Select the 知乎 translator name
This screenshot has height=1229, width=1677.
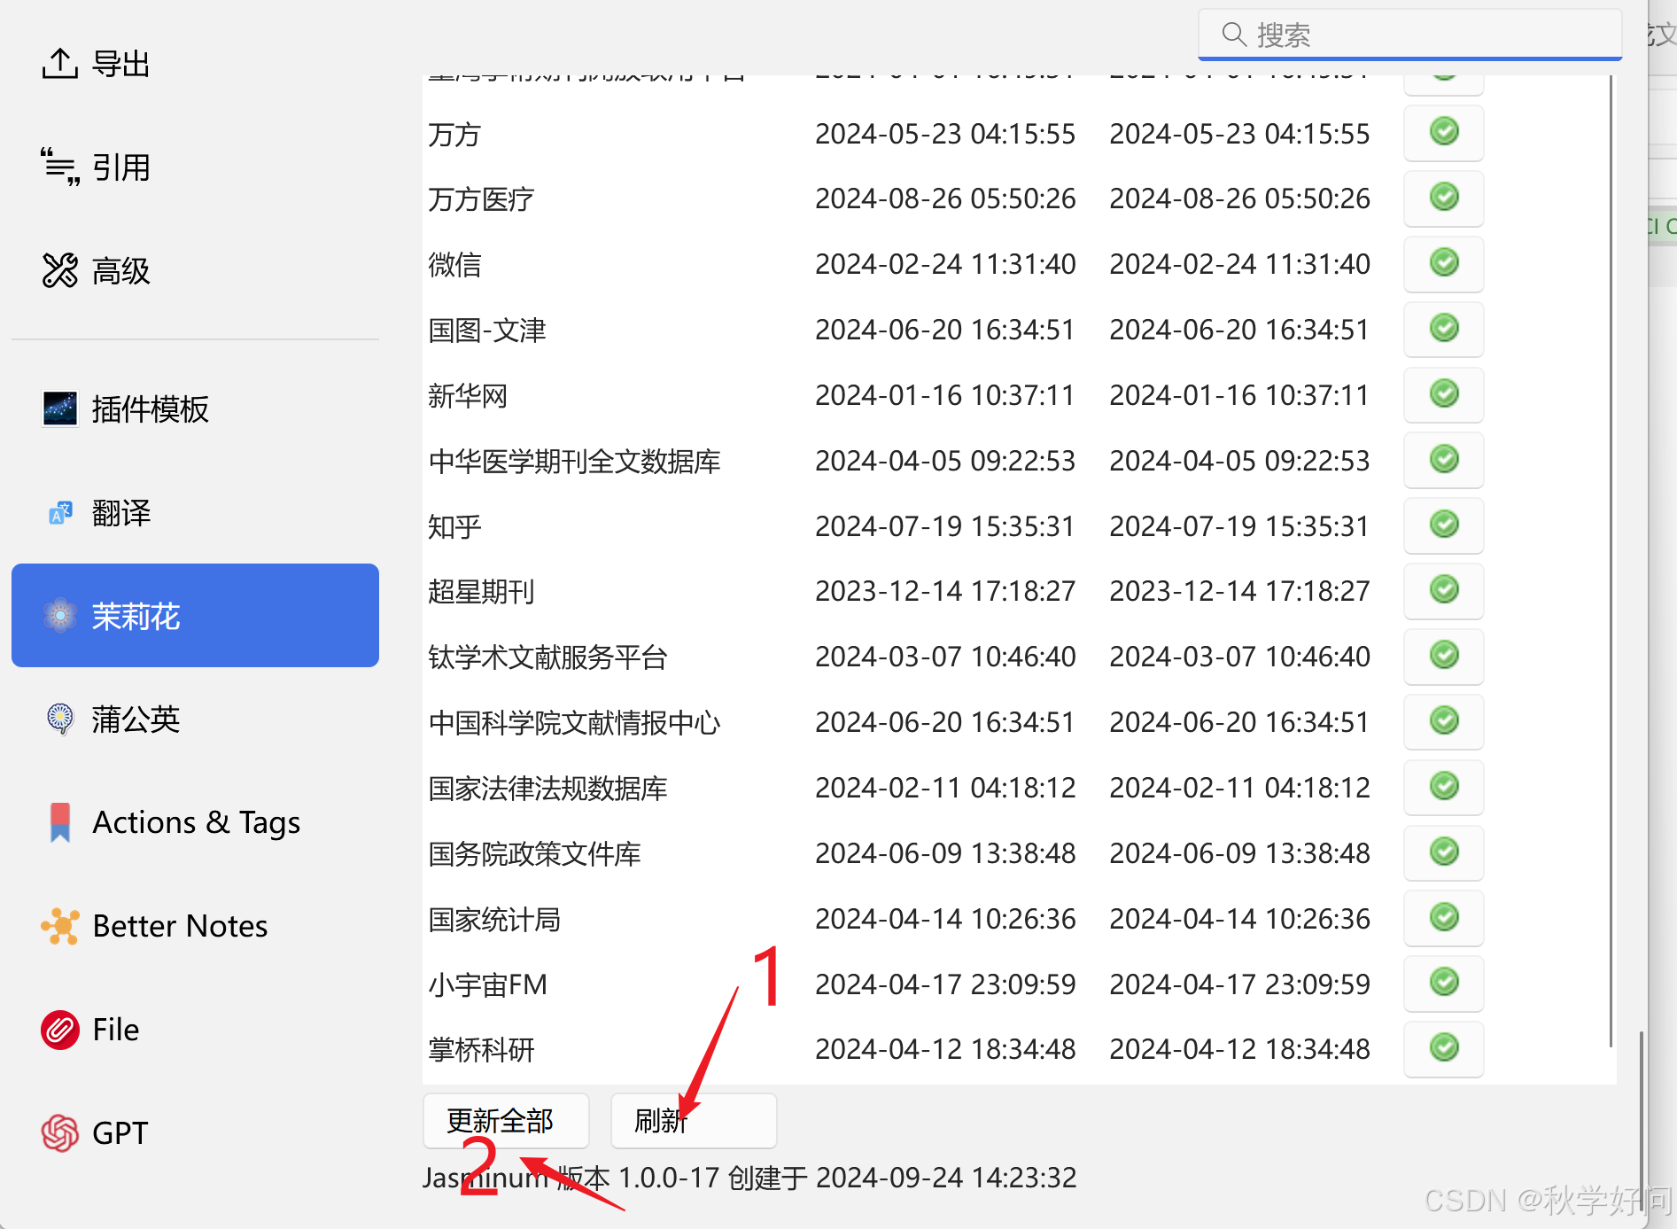click(454, 527)
